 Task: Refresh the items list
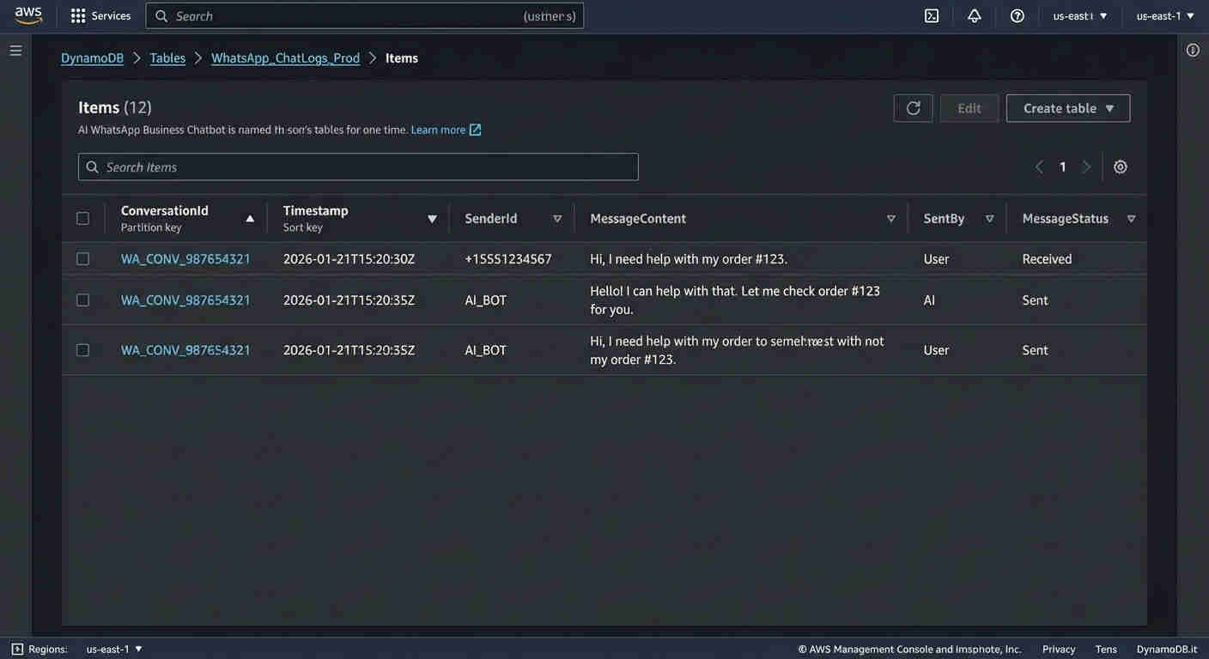(x=913, y=108)
